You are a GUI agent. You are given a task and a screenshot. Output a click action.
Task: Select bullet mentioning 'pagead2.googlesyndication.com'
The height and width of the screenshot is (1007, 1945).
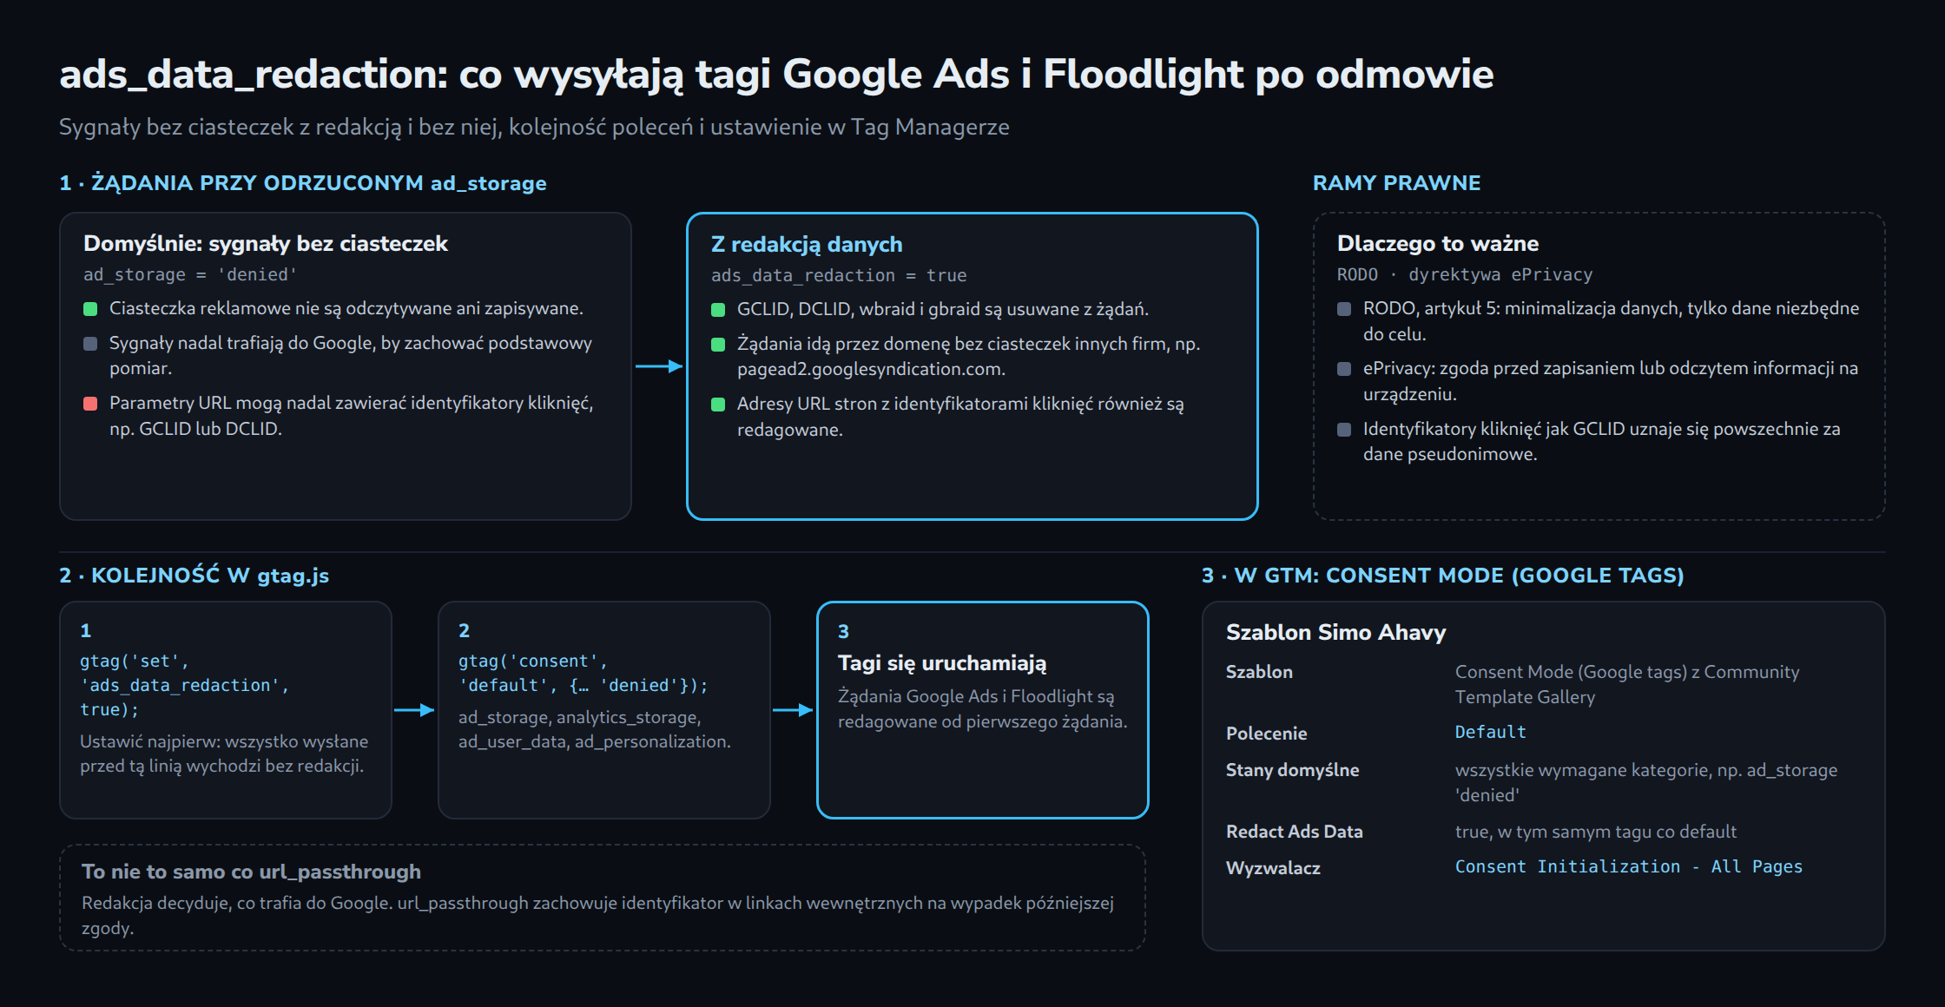coord(968,356)
